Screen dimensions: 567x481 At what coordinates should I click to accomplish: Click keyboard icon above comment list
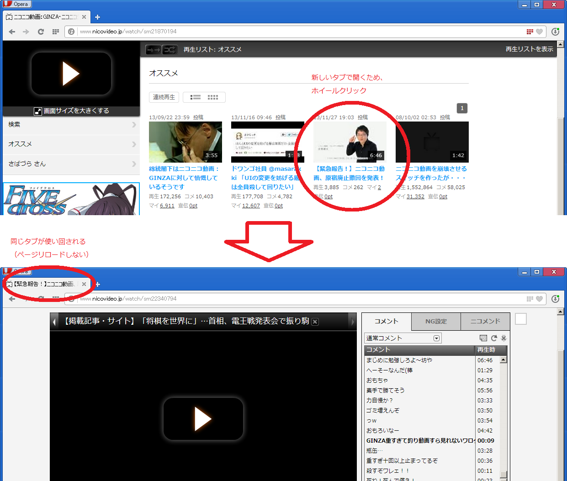[x=483, y=338]
